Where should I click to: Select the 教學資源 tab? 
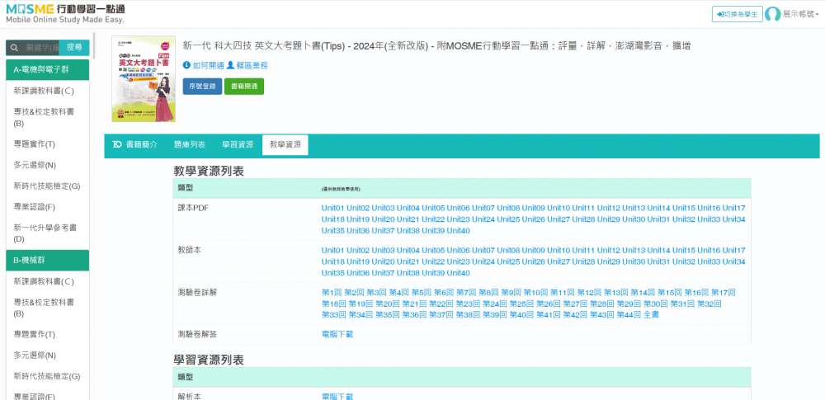pos(285,144)
